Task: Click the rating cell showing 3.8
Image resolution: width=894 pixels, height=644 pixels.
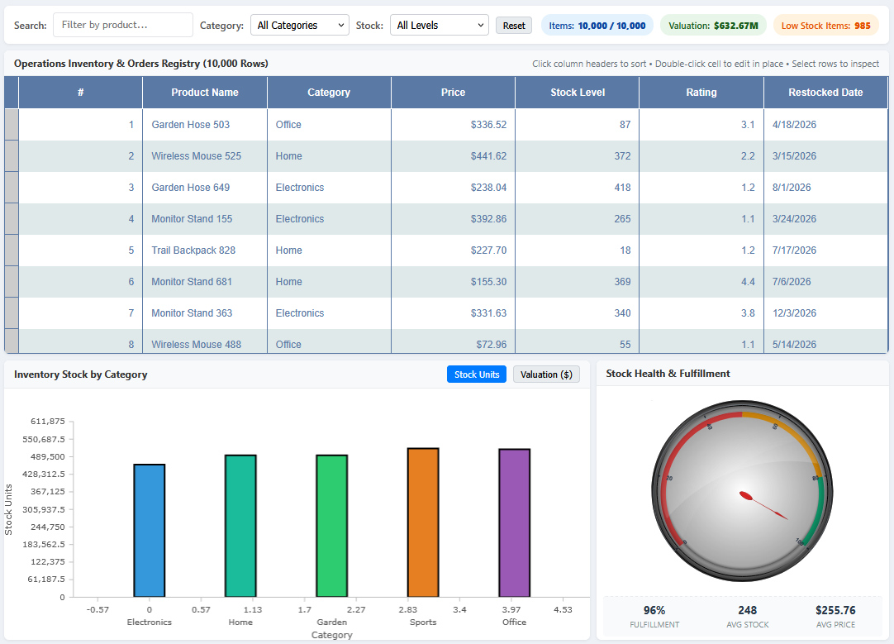Action: click(x=701, y=313)
